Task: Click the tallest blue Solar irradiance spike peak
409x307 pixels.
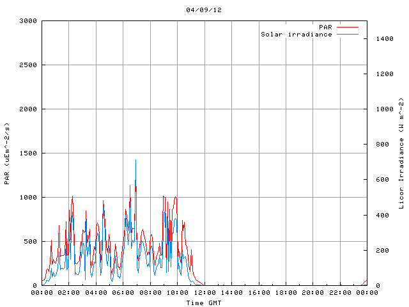Action: click(135, 160)
